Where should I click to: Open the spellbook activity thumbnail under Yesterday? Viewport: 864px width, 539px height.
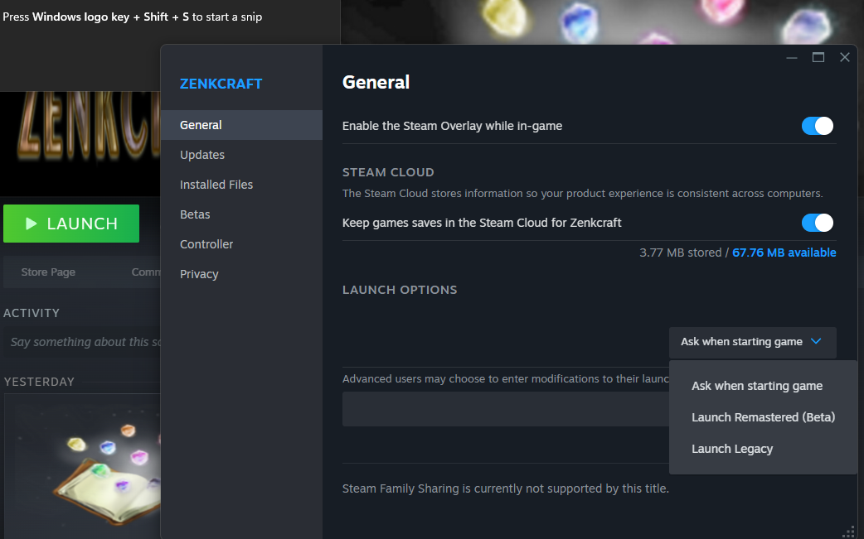coord(83,466)
